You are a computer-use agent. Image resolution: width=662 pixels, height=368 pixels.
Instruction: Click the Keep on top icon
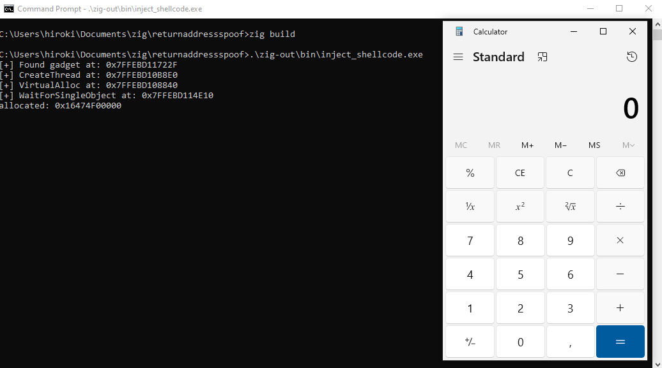point(543,57)
